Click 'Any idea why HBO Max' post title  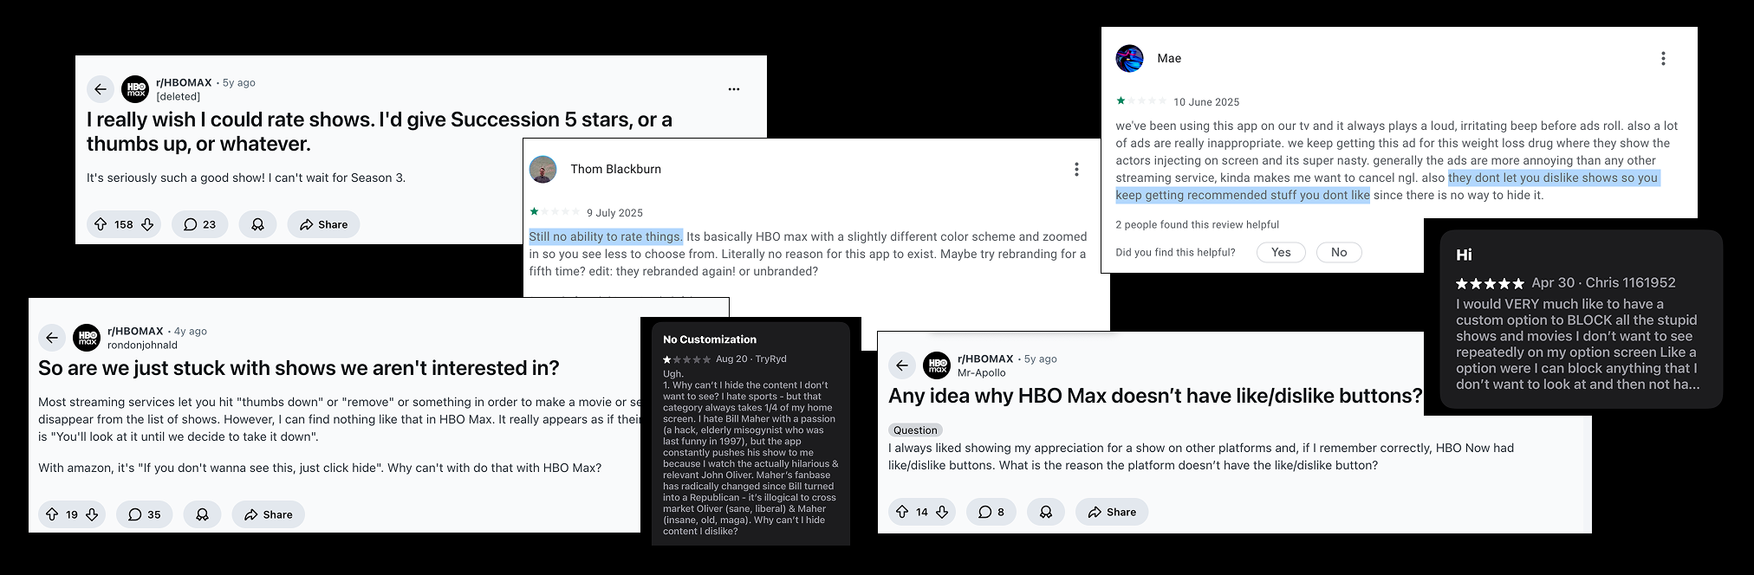[x=1155, y=396]
